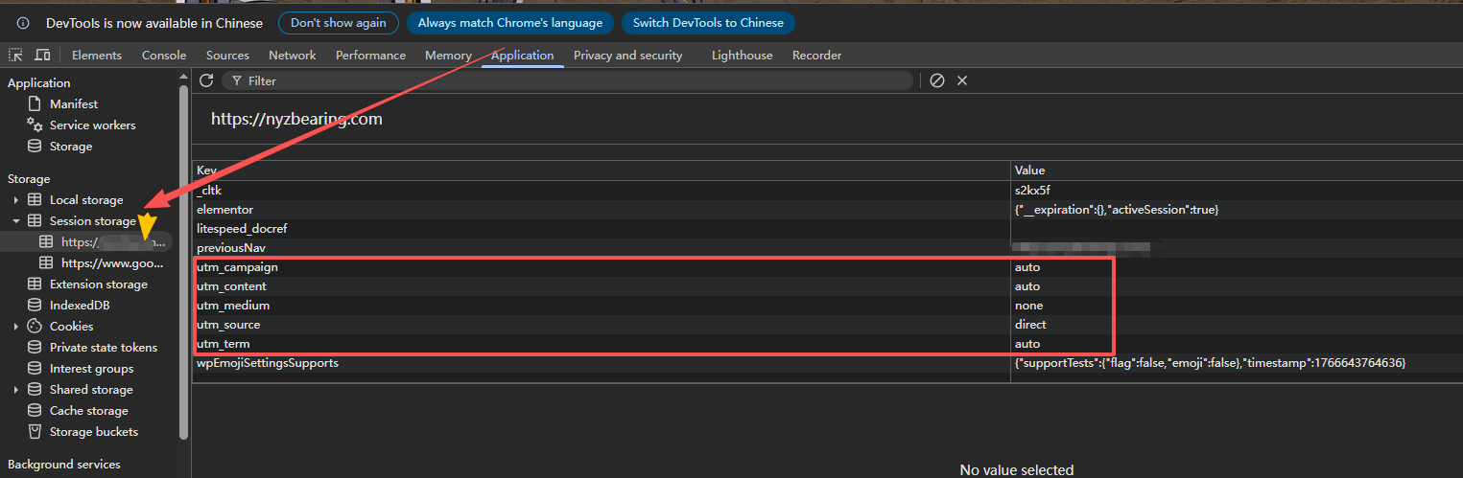Screen dimensions: 1463x478
Task: Click the filter funnel icon
Action: click(236, 81)
